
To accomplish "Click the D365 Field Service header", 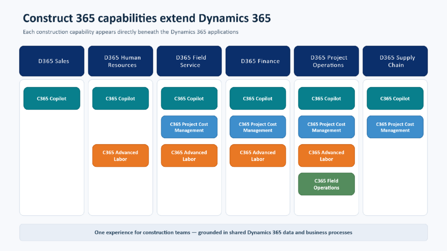I will (x=189, y=61).
